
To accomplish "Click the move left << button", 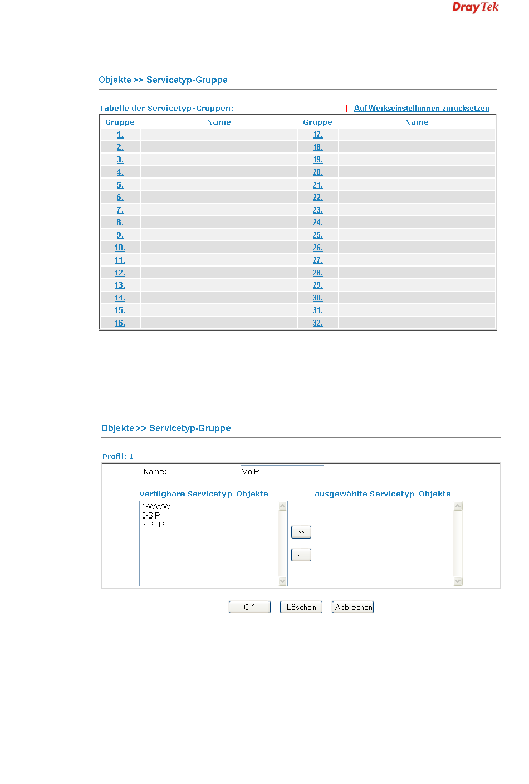I will [x=301, y=555].
